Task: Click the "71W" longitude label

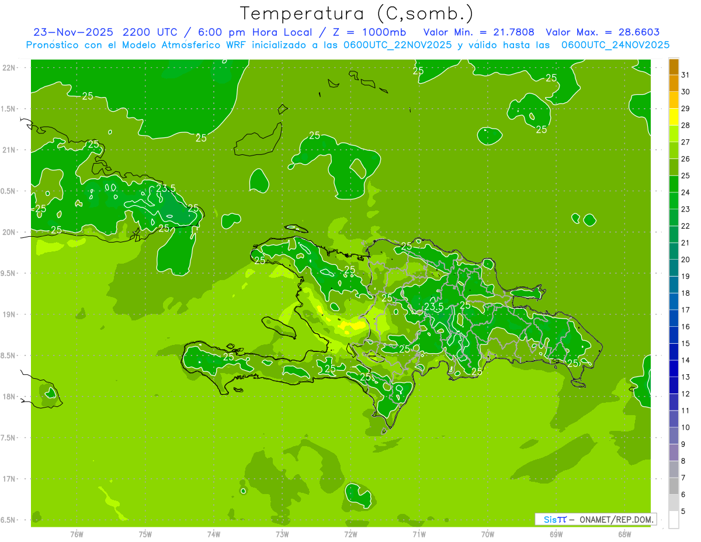Action: coord(419,534)
